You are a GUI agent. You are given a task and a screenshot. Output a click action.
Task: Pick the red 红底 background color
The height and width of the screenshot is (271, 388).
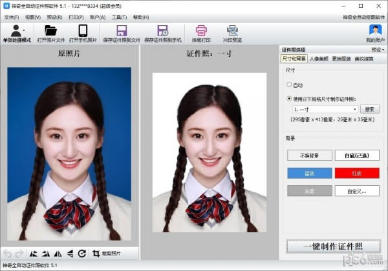point(357,172)
